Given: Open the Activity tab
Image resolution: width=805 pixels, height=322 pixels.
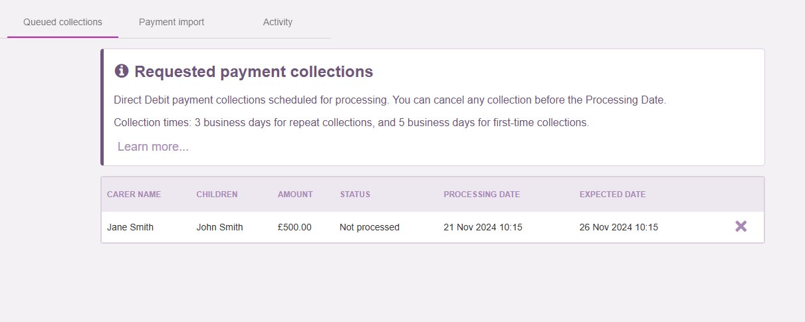Looking at the screenshot, I should tap(278, 22).
